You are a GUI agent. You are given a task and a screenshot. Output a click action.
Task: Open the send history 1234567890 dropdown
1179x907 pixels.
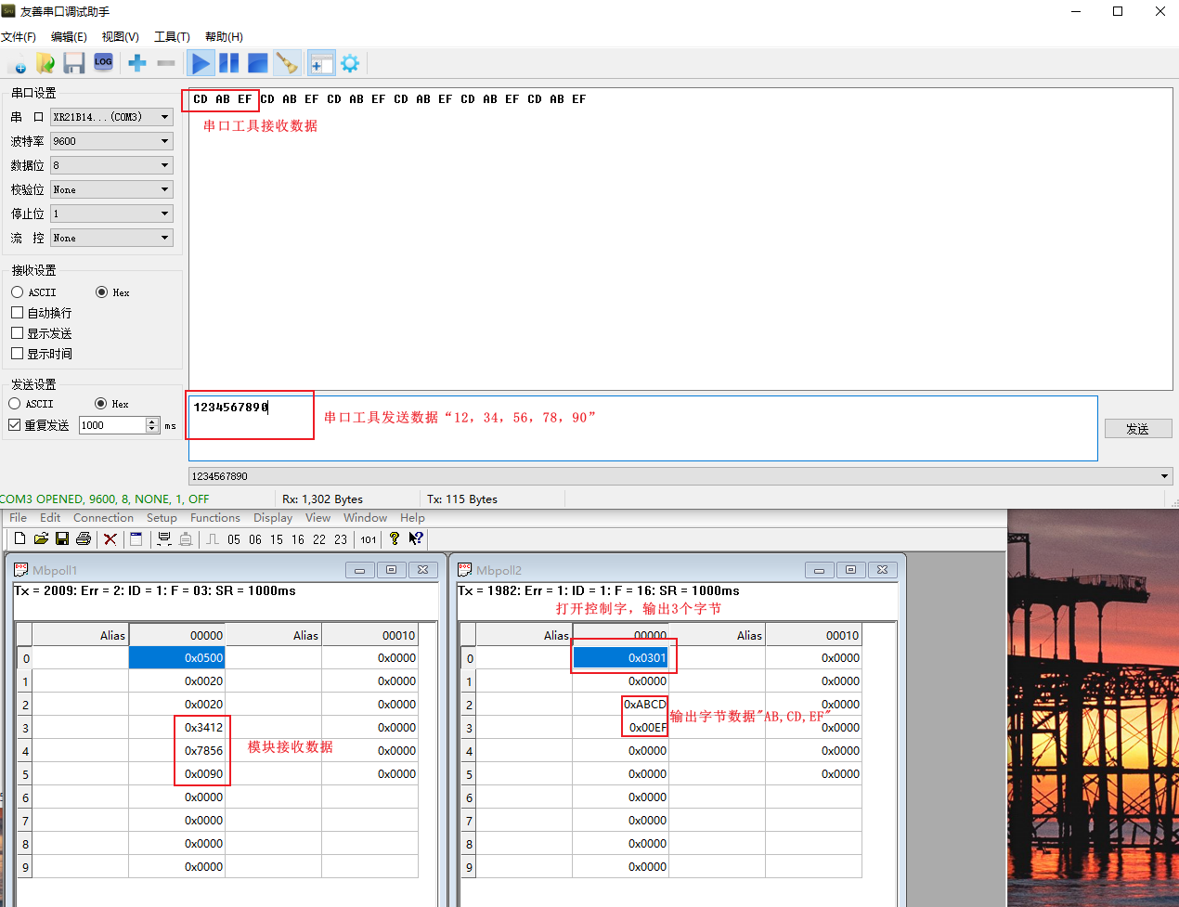[1164, 476]
